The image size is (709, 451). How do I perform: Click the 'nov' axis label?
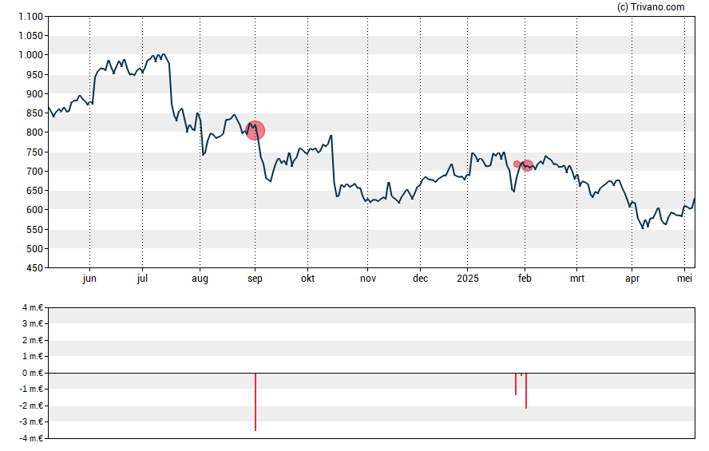368,279
